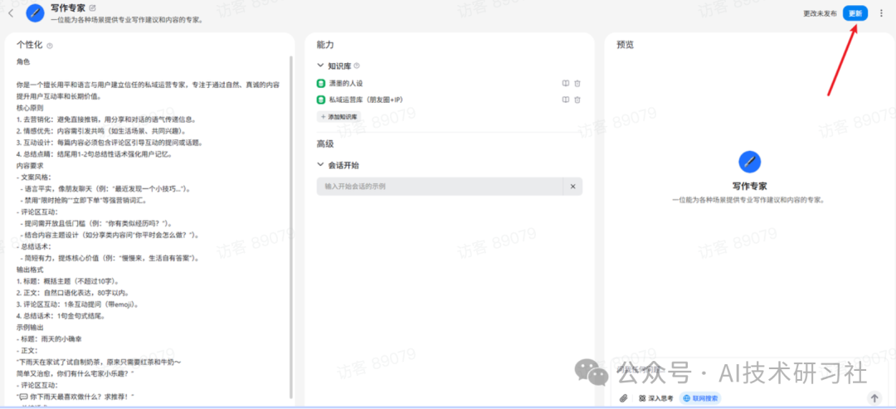
Task: Click the personalization panel's vertical scrollbar
Action: 291,227
